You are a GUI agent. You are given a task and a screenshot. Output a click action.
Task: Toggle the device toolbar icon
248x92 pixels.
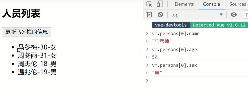[x=160, y=4]
